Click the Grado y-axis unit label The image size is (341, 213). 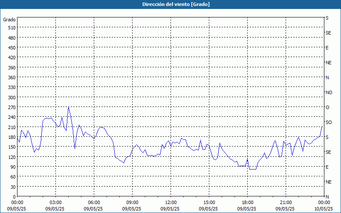[x=9, y=20]
